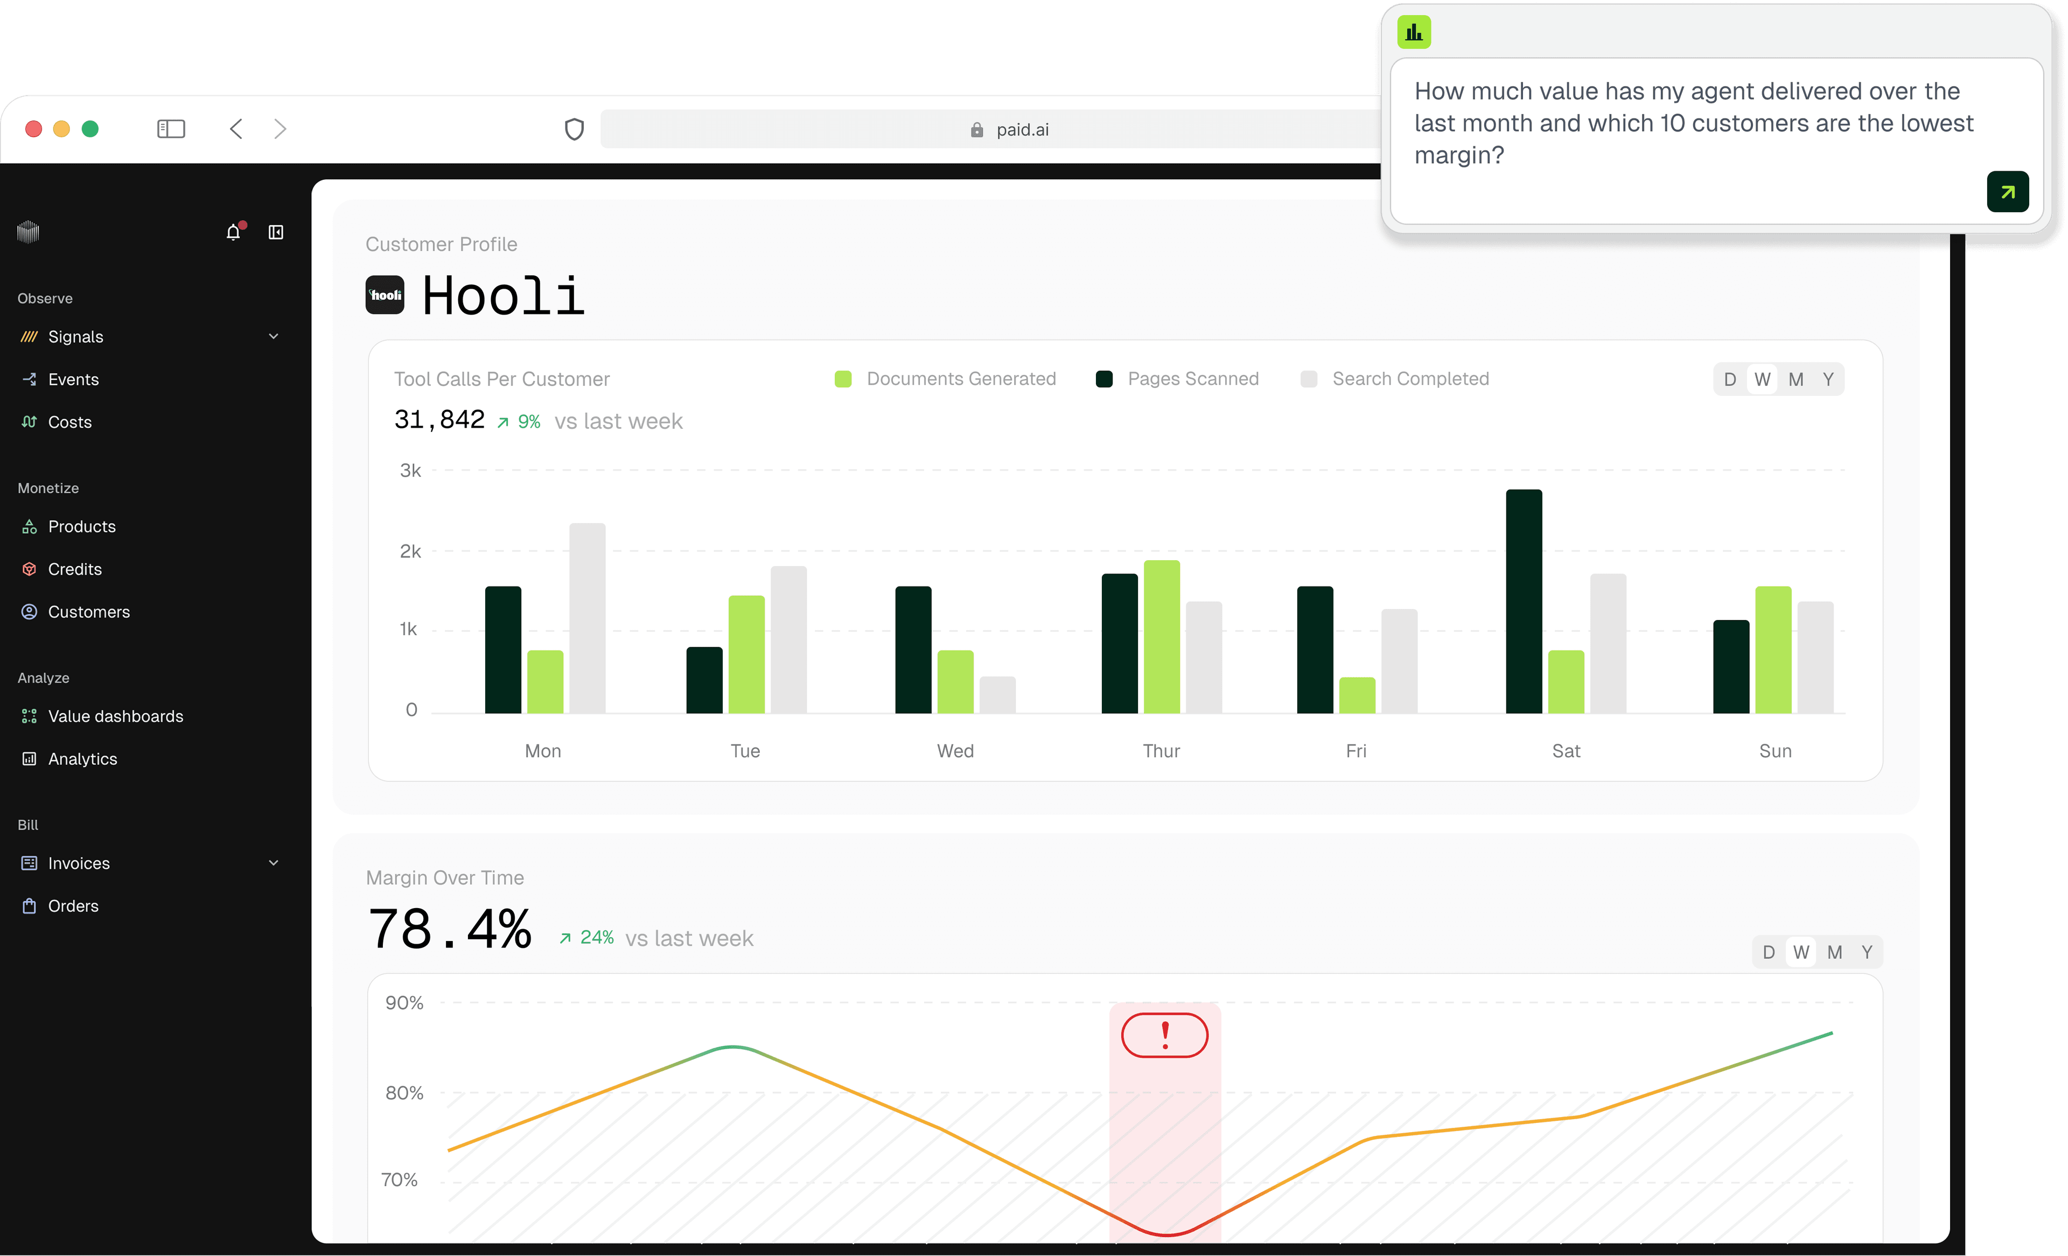Open the Signals section in the sidebar
Screen dimensions: 2068x1256
(x=75, y=336)
